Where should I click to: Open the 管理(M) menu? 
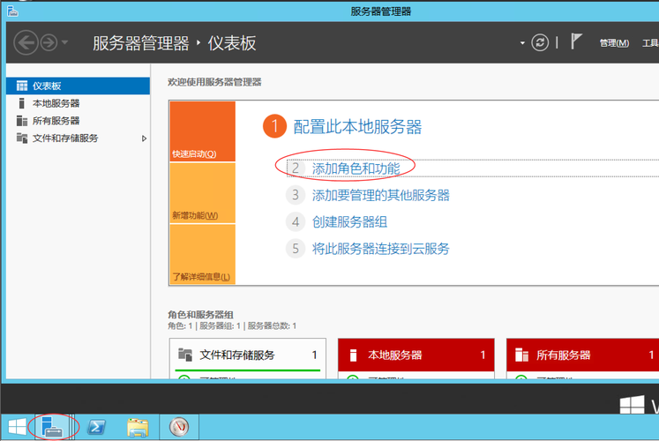(614, 43)
